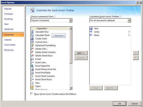Open the Trust Center category

tap(10, 45)
